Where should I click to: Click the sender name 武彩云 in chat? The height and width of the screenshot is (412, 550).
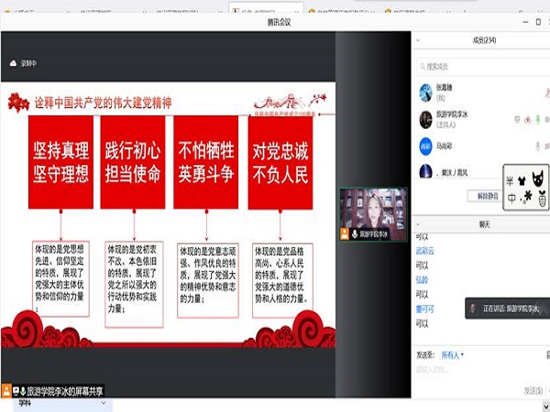click(427, 251)
